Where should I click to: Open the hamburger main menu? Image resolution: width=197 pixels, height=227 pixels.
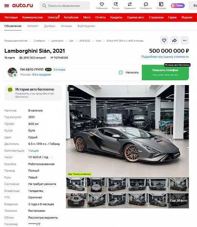pyautogui.click(x=7, y=6)
